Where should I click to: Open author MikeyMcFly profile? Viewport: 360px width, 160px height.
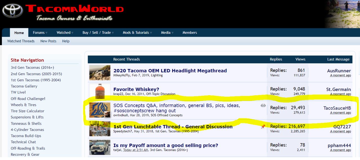coord(122,75)
